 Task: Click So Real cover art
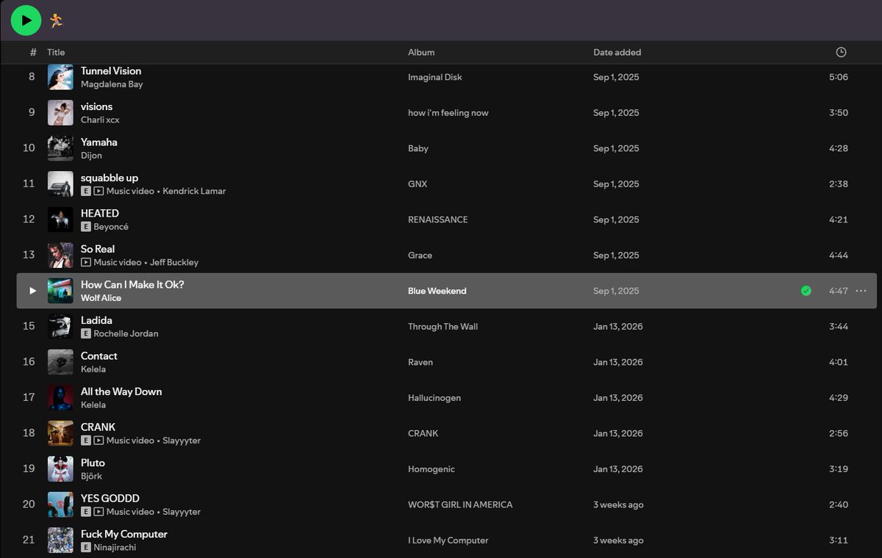click(x=60, y=255)
